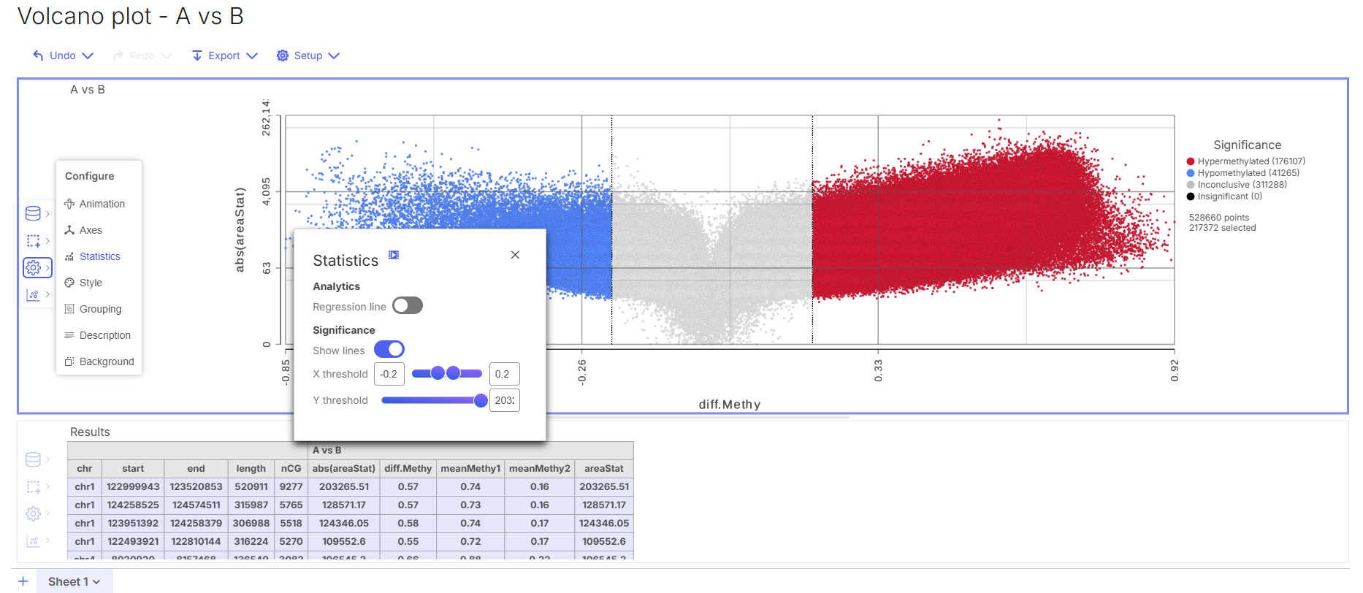
Task: Click the plus icon to add a sheet
Action: point(23,581)
